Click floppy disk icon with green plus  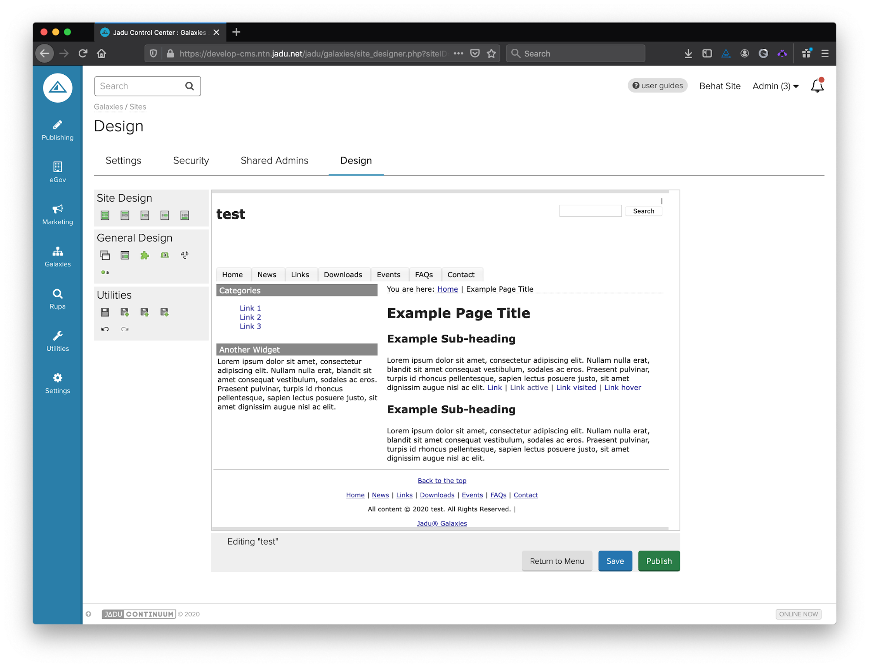[125, 312]
